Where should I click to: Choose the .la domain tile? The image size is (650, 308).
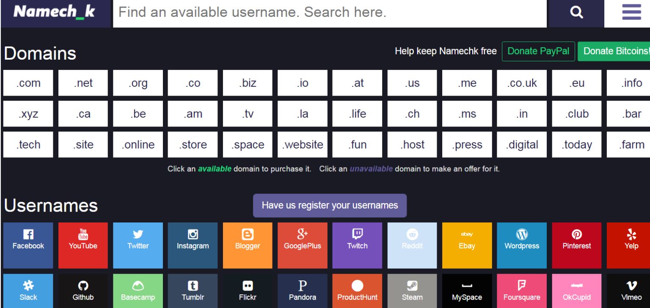click(303, 114)
